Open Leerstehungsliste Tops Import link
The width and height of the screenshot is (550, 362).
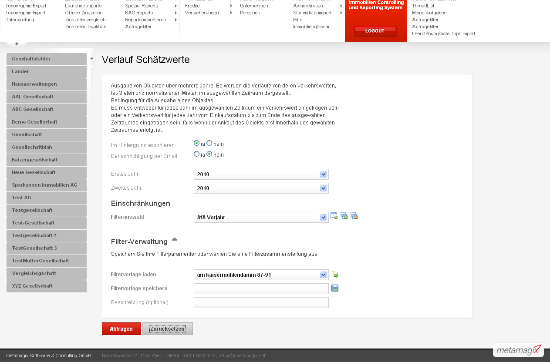[444, 34]
